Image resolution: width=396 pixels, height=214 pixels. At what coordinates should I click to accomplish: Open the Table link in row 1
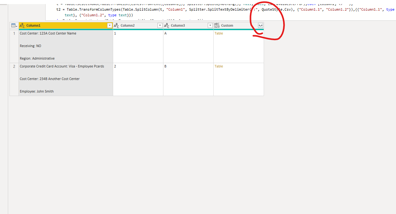tap(219, 33)
